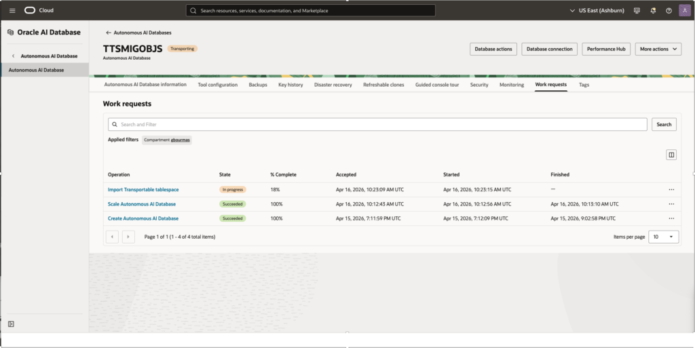Viewport: 695px width, 348px height.
Task: Open the manage columns icon above table
Action: coord(671,155)
